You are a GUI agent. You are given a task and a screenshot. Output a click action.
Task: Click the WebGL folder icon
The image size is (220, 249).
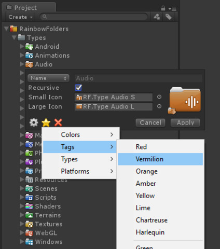(x=29, y=233)
